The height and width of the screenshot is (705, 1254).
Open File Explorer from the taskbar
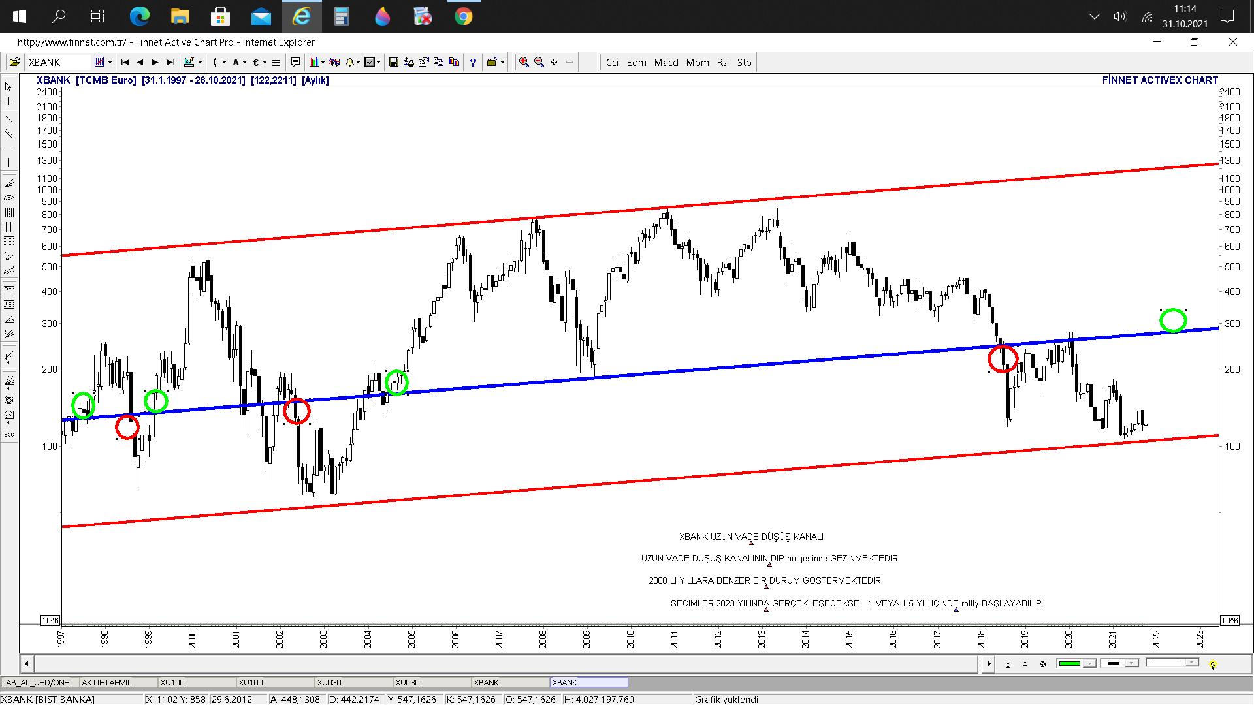180,16
